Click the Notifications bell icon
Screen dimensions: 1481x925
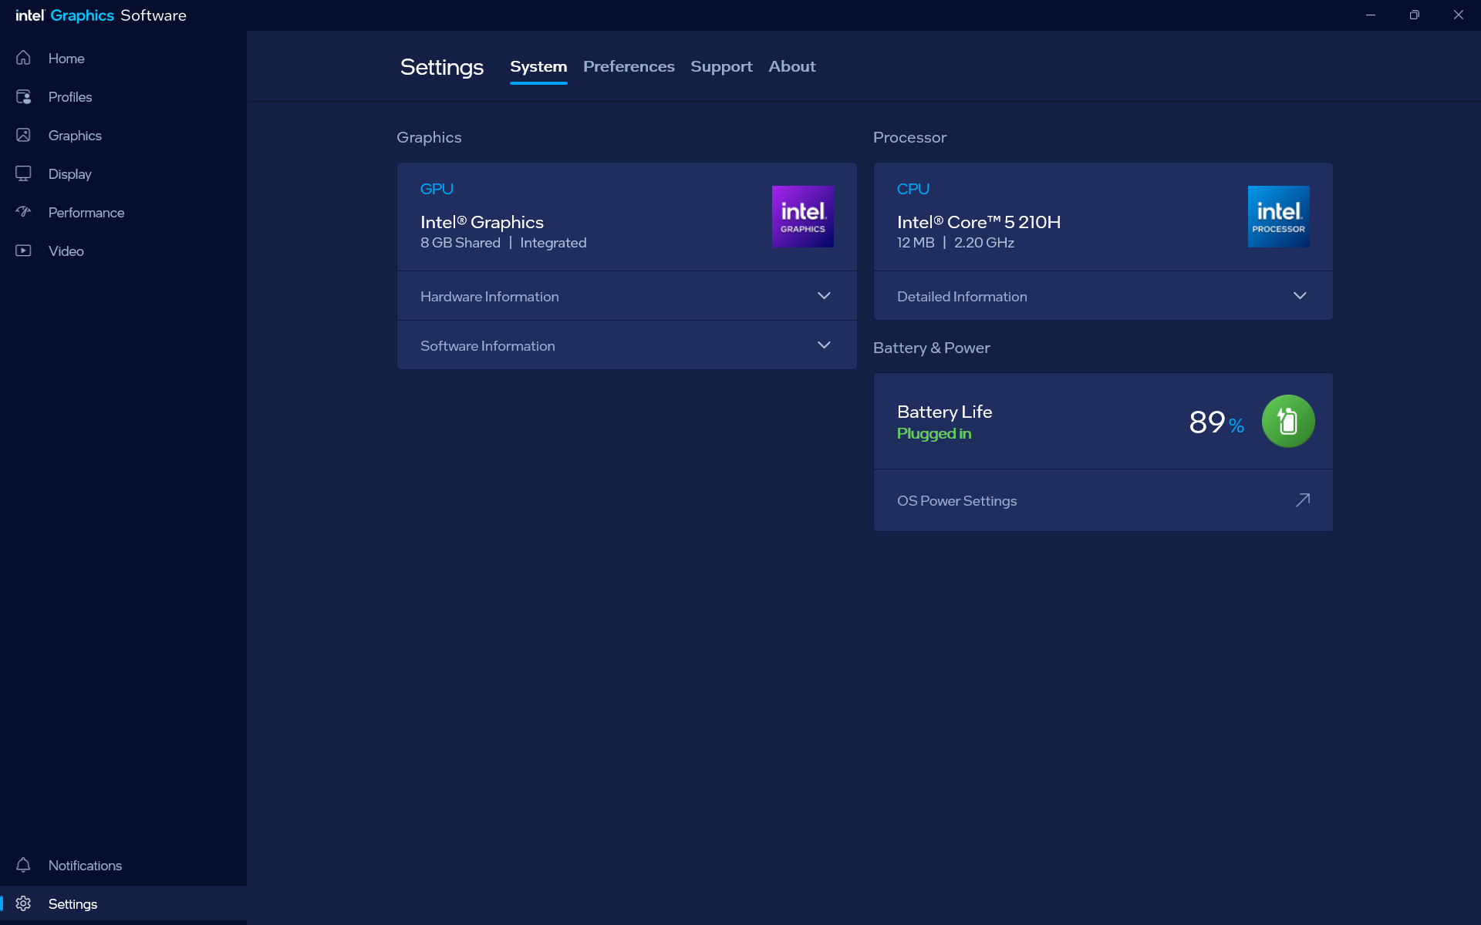(x=23, y=865)
